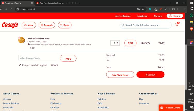Viewport: 194px width, 111px height.
Task: Open Windows Start button
Action: point(191,3)
